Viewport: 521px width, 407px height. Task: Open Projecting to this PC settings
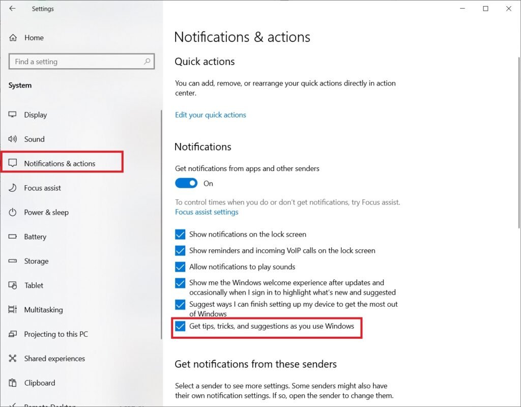pos(56,334)
